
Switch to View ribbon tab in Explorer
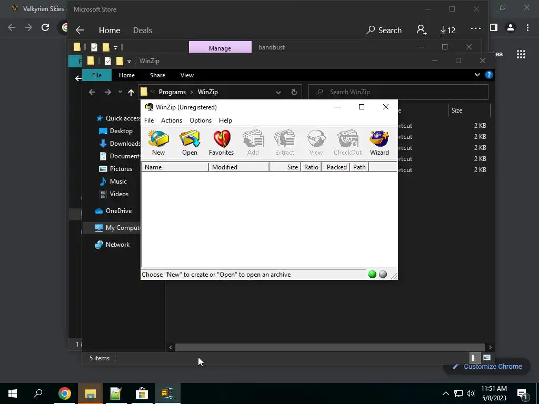[x=187, y=75]
